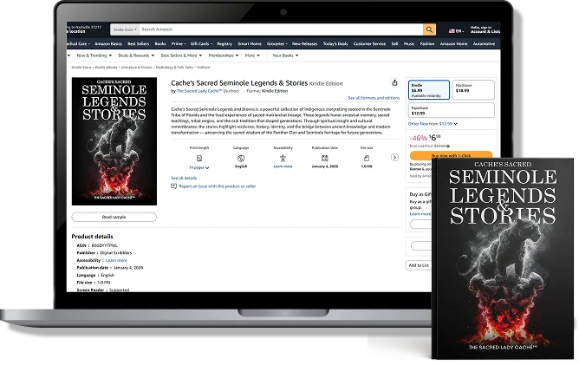Open Smart Home in the top navigation

(250, 44)
